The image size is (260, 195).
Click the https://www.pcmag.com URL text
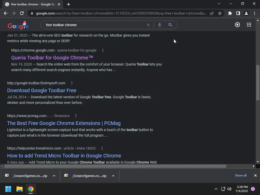coord(27,116)
